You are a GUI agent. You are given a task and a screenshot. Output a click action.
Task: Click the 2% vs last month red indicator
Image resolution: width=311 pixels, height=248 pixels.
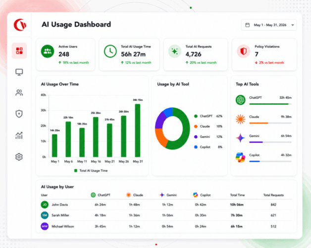(269, 63)
